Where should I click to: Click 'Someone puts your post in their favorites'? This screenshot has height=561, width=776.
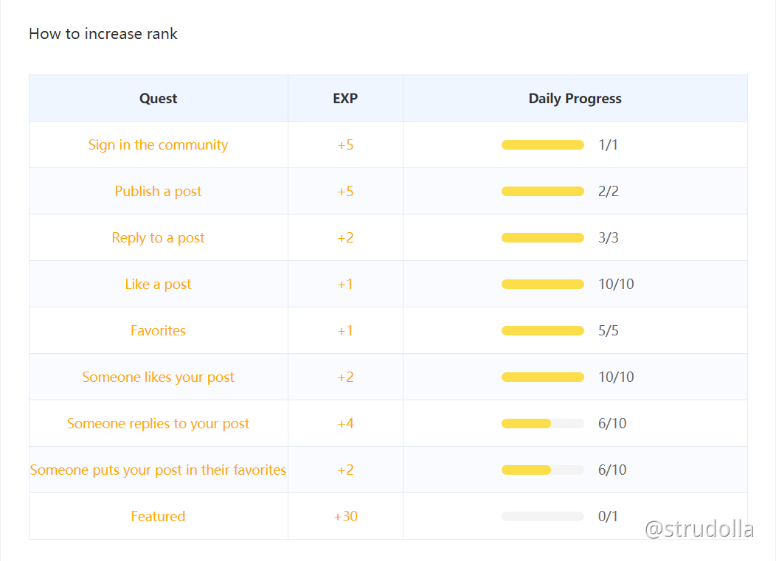(x=158, y=470)
